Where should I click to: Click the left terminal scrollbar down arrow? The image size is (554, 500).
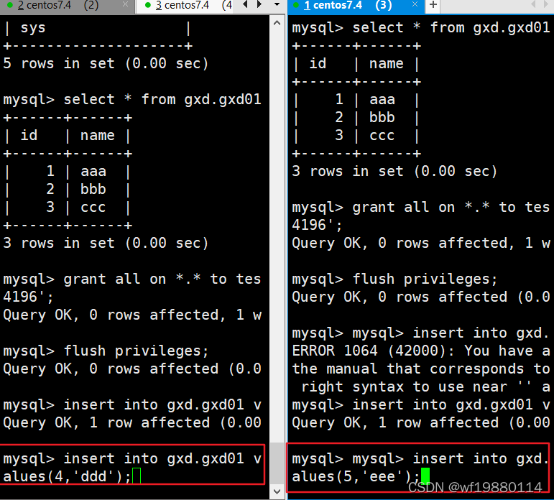[x=277, y=491]
